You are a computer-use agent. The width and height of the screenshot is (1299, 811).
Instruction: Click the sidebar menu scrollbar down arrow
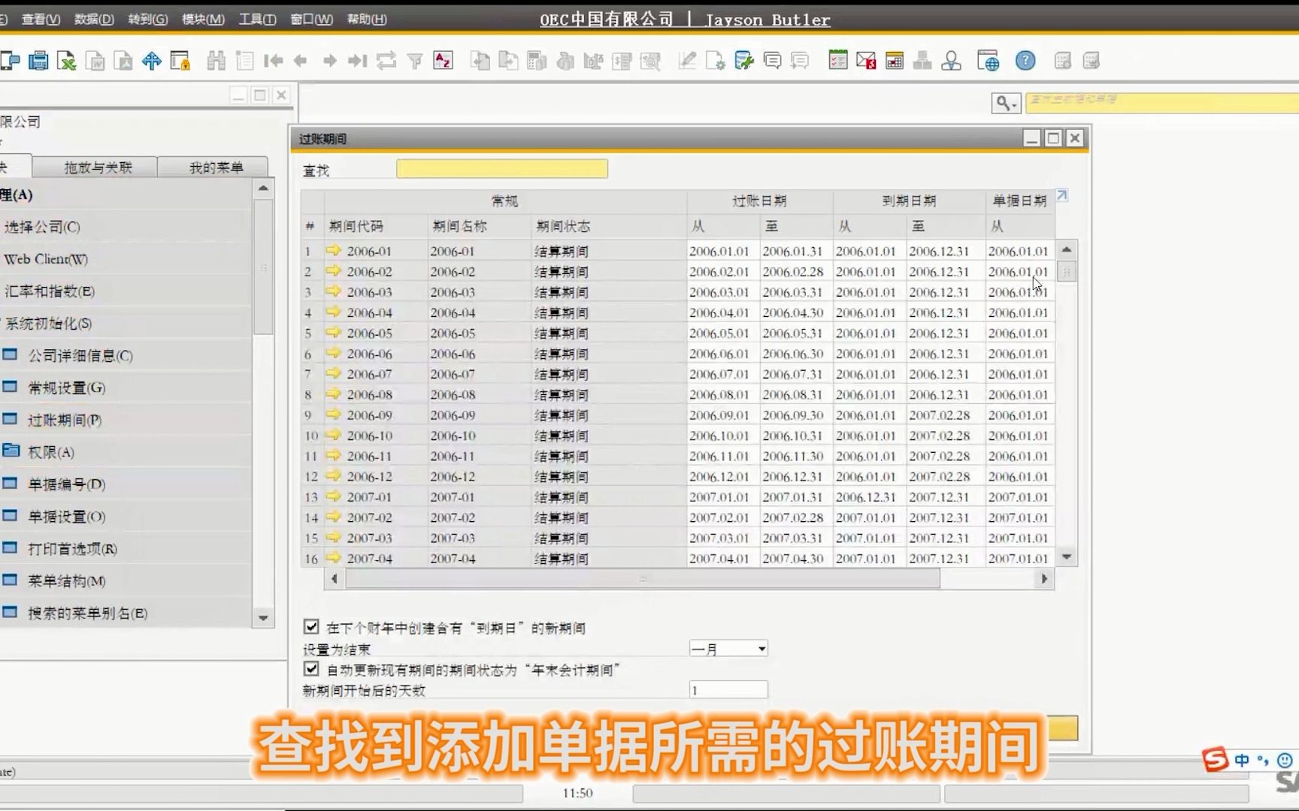click(263, 617)
